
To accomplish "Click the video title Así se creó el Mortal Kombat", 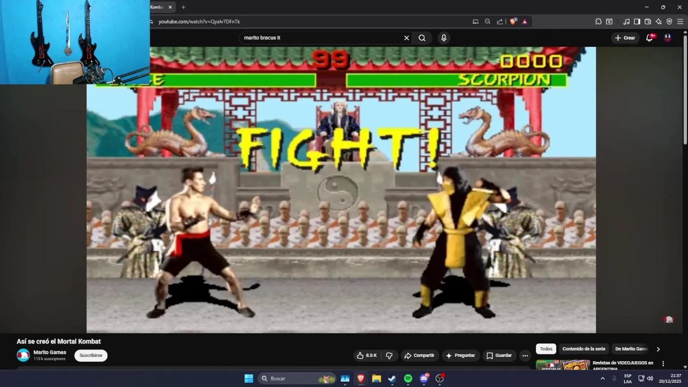I will pos(59,341).
